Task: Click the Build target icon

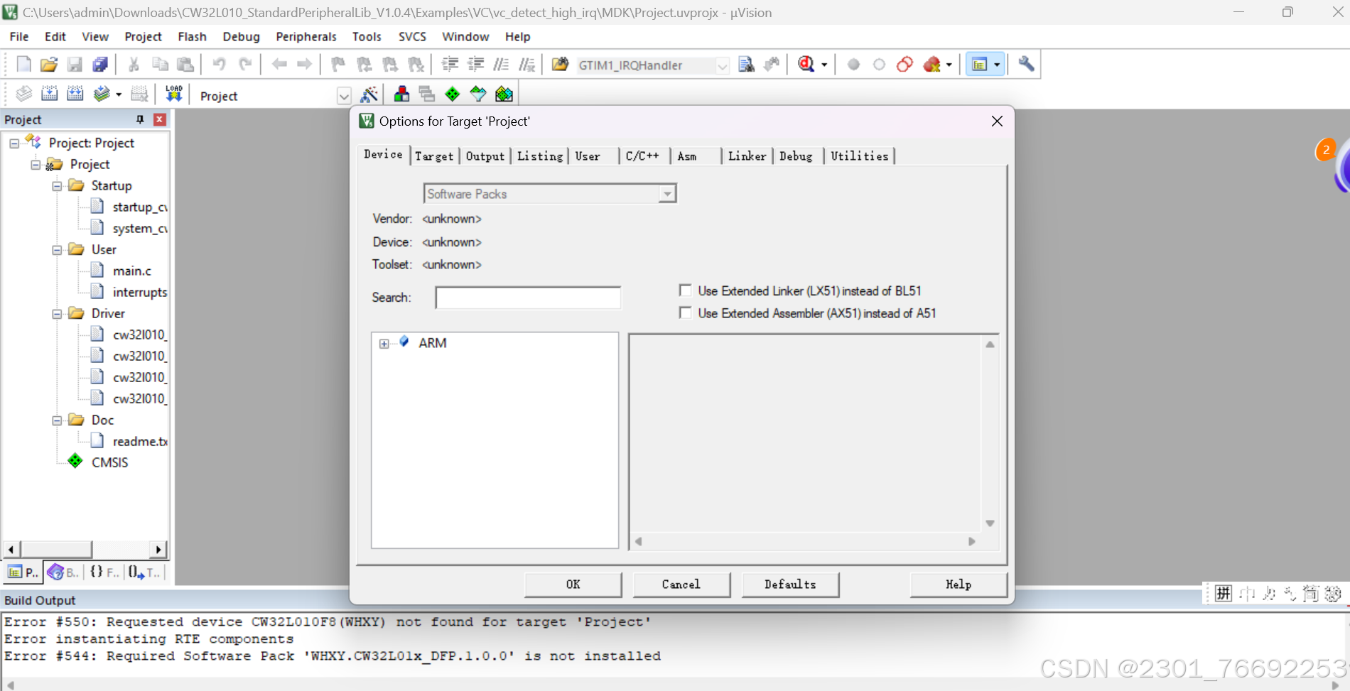Action: point(49,94)
